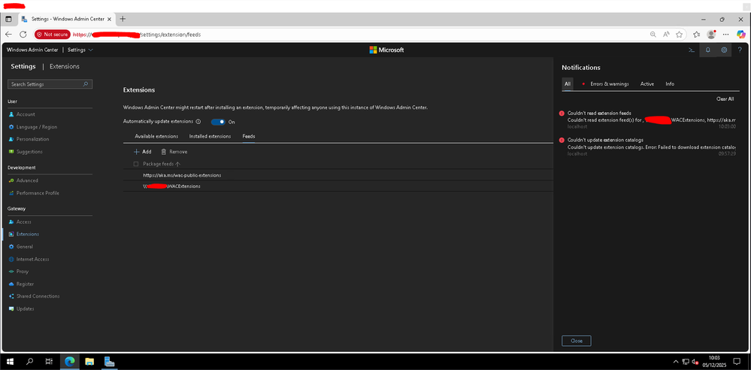Switch to Installed extensions tab
751x370 pixels.
click(x=210, y=137)
